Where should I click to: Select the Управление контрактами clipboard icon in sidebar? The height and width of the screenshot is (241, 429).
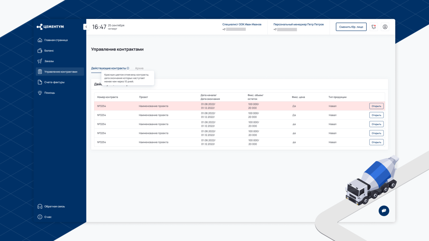pos(40,72)
